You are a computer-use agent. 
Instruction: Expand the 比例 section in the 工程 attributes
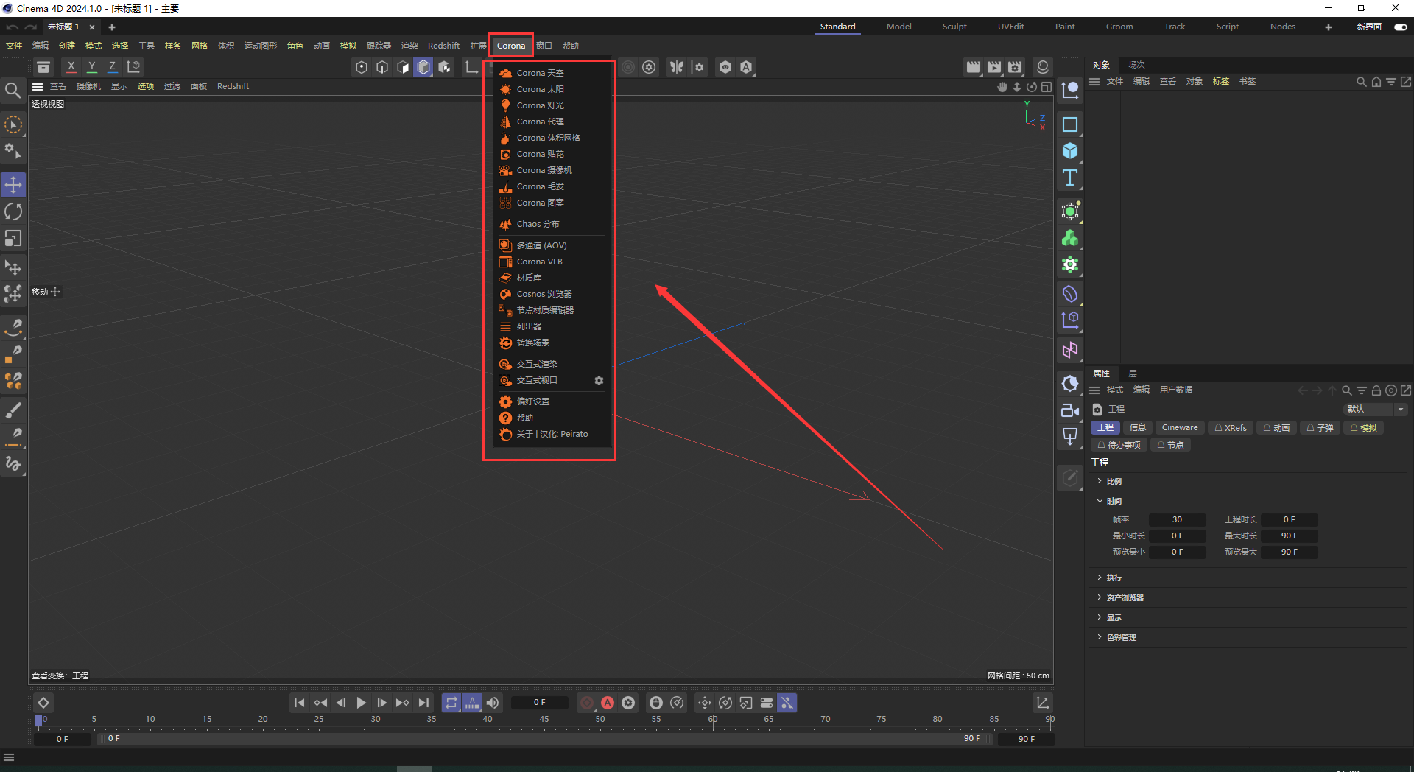(x=1113, y=481)
